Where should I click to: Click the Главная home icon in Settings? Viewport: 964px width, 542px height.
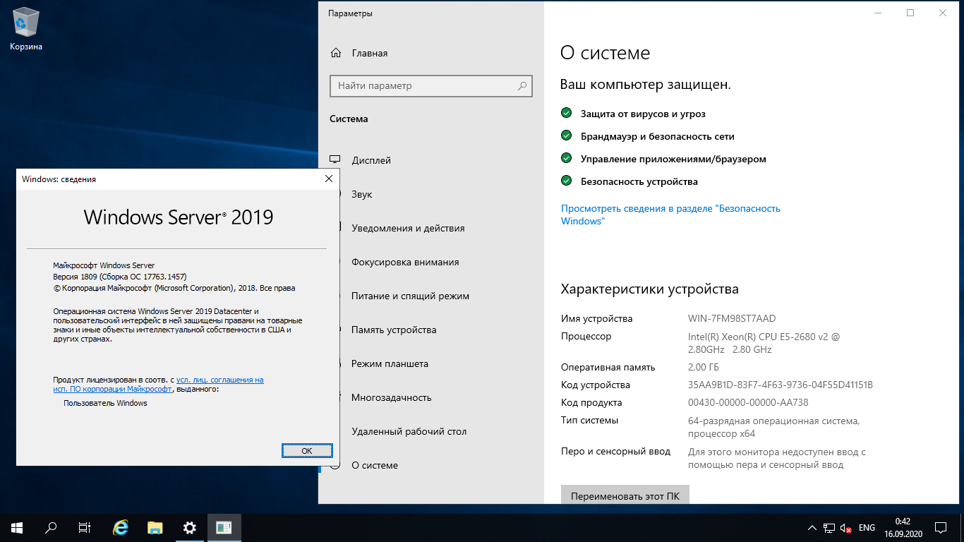pos(336,53)
